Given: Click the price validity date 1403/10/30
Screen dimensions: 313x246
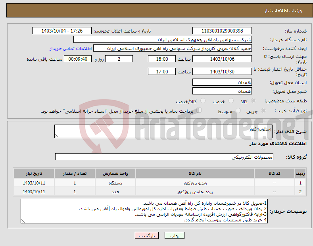Looking at the screenshot, I should pos(222,71).
